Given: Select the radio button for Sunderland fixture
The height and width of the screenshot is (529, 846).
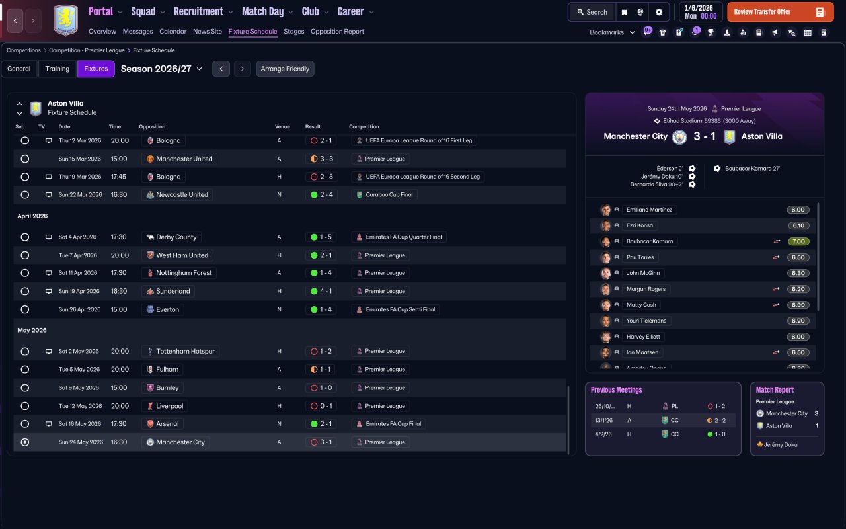Looking at the screenshot, I should (x=25, y=291).
